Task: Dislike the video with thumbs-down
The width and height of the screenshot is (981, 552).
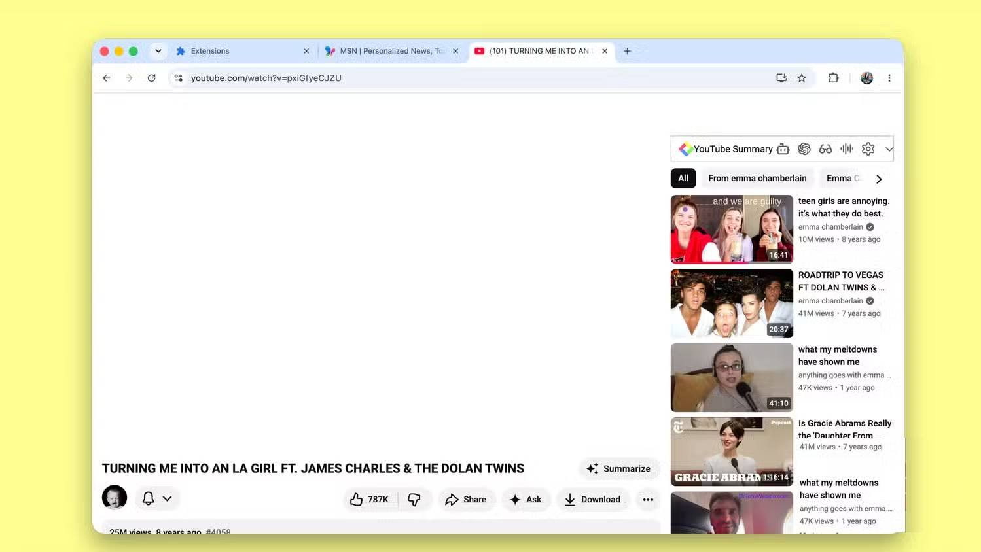Action: point(414,500)
